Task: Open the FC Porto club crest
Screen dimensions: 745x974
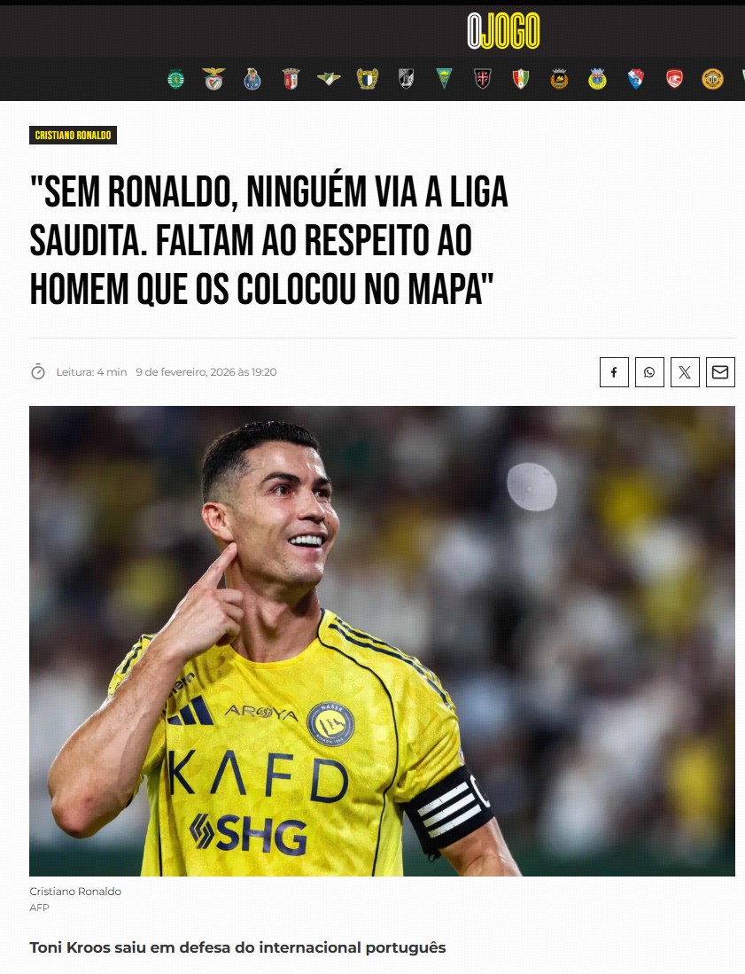Action: (x=252, y=79)
